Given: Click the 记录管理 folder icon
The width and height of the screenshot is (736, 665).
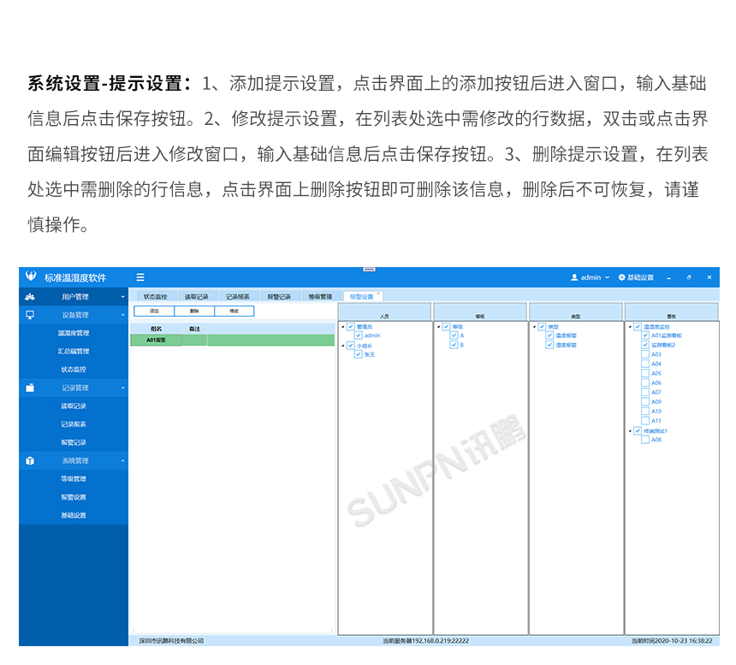Looking at the screenshot, I should click(30, 388).
